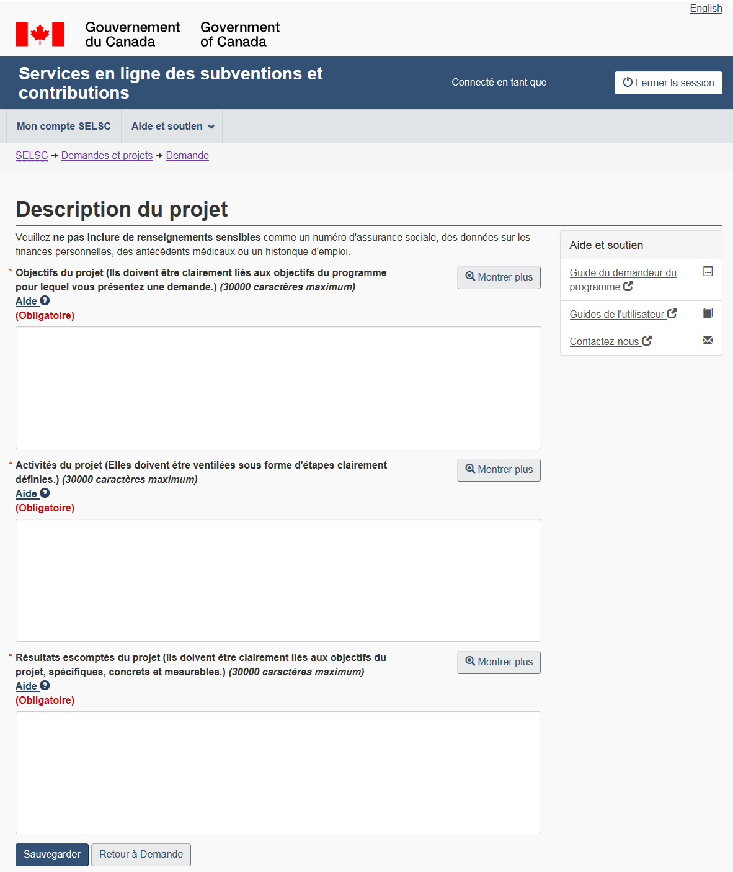Click the book icon beside Guides de l'utilisateur
Image resolution: width=733 pixels, height=872 pixels.
(x=708, y=313)
